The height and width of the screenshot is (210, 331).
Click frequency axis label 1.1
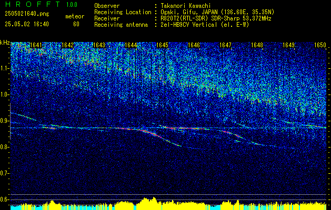point(4,68)
